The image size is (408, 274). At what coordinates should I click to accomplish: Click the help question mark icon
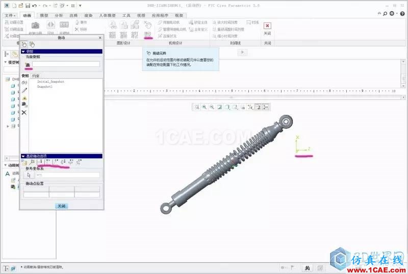coord(403,14)
